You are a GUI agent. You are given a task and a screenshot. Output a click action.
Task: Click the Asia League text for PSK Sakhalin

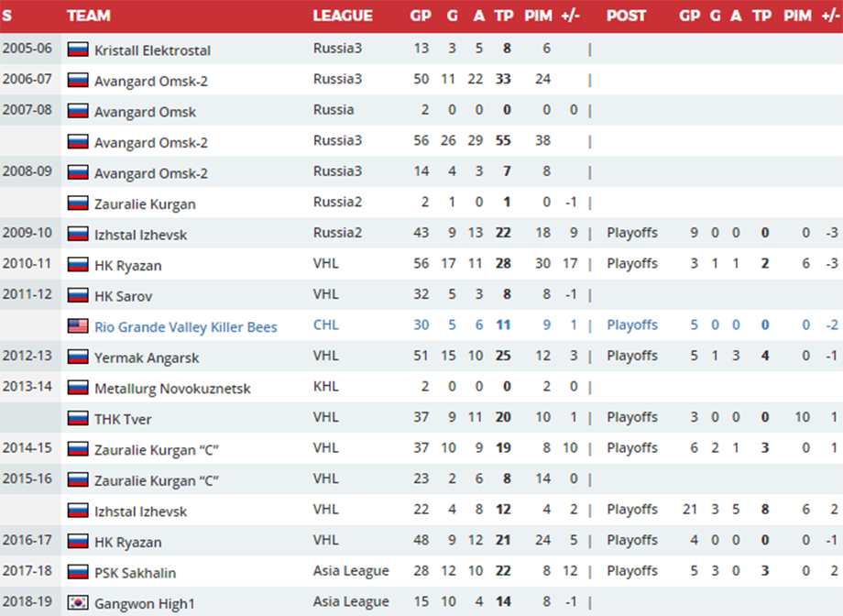tap(351, 571)
